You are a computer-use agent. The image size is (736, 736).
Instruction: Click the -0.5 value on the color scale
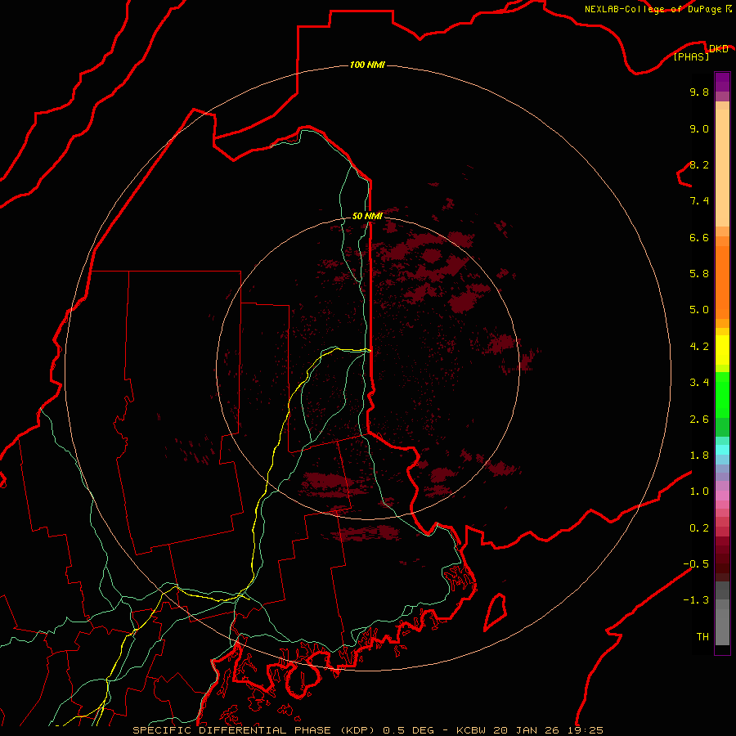coord(696,564)
